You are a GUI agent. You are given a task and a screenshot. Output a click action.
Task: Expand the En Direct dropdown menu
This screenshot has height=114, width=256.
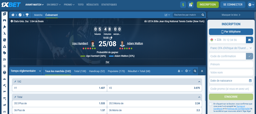coord(54,5)
